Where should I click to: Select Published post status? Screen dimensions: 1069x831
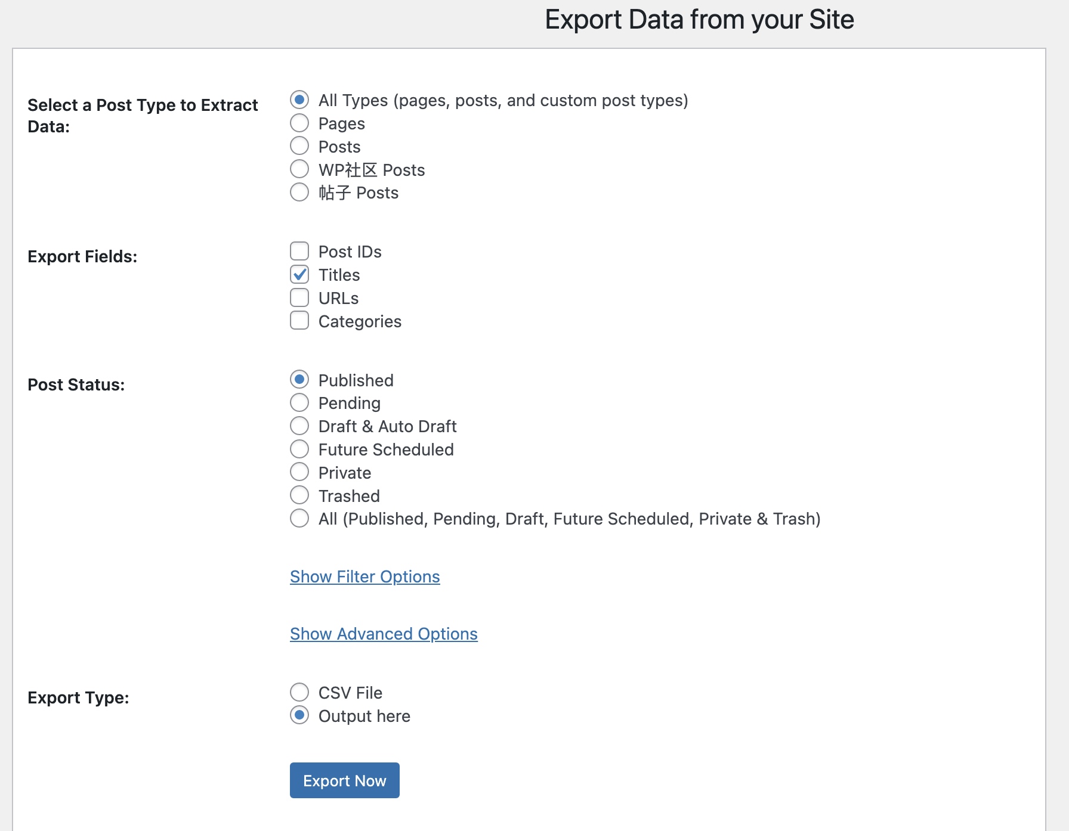tap(299, 379)
